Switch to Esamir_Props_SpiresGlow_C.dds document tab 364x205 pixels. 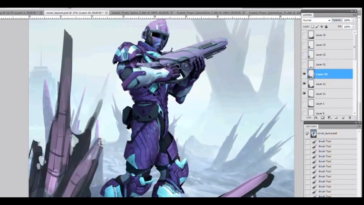click(x=207, y=13)
